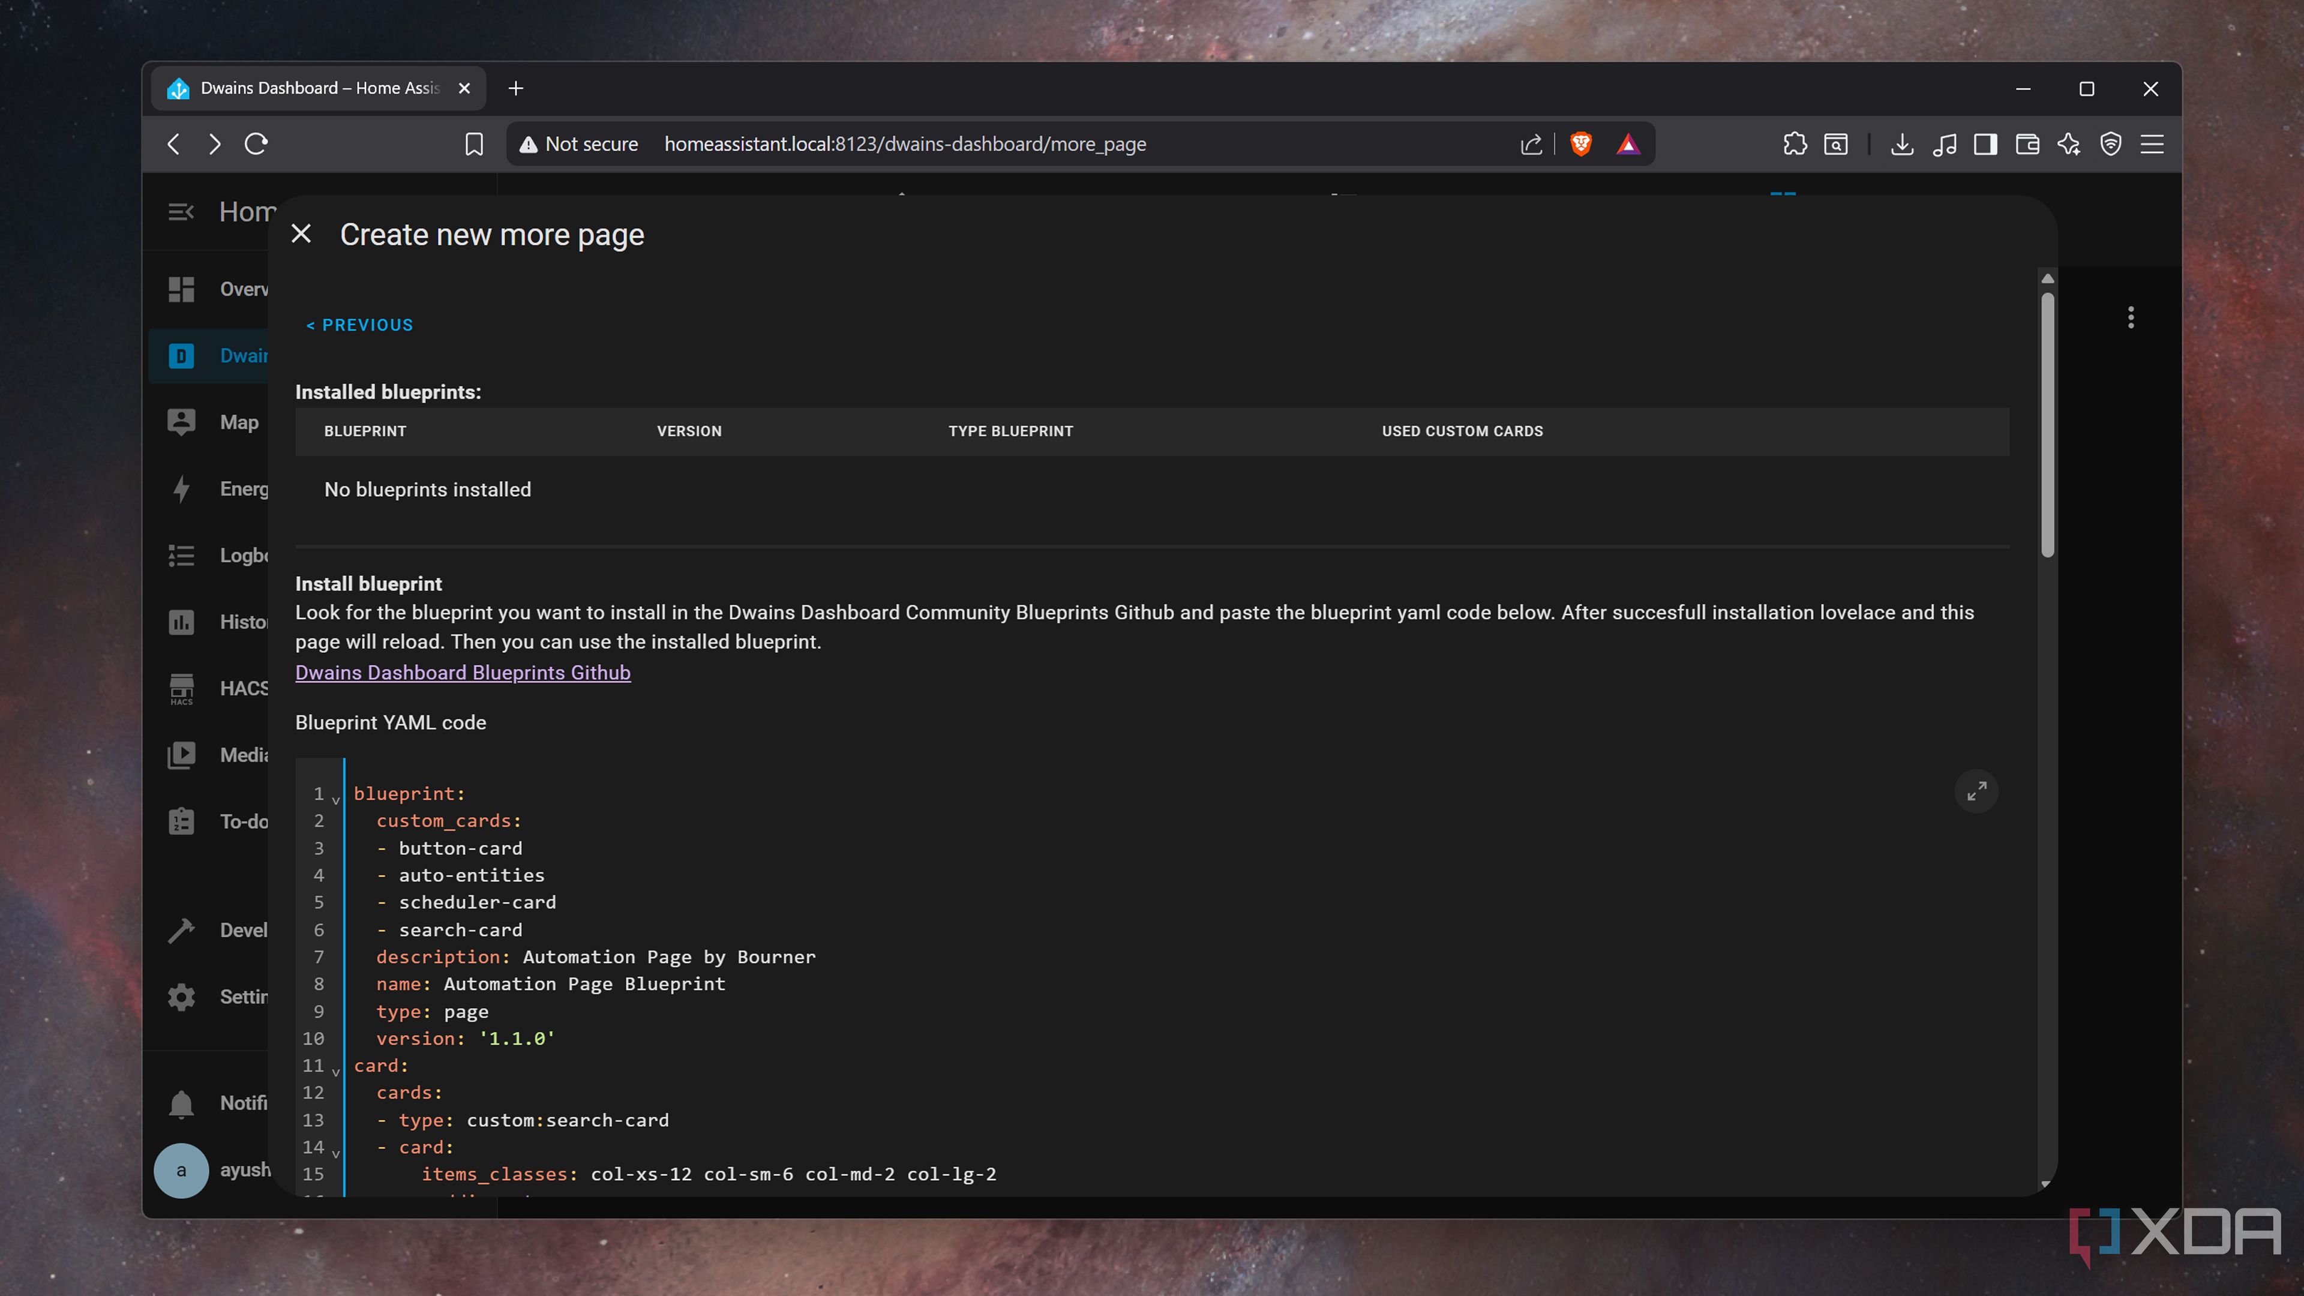Open Dwains Dashboard Blueprints Github link
The image size is (2304, 1296).
(x=463, y=673)
